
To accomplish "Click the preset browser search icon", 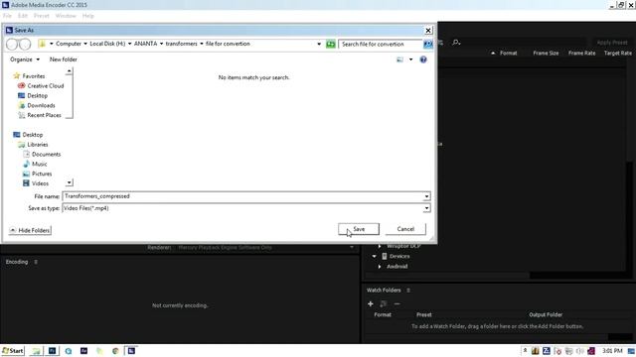I will 456,42.
